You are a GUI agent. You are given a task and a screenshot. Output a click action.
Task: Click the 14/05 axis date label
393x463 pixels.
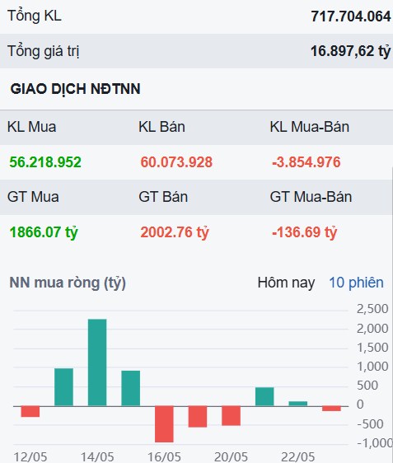[x=97, y=457]
